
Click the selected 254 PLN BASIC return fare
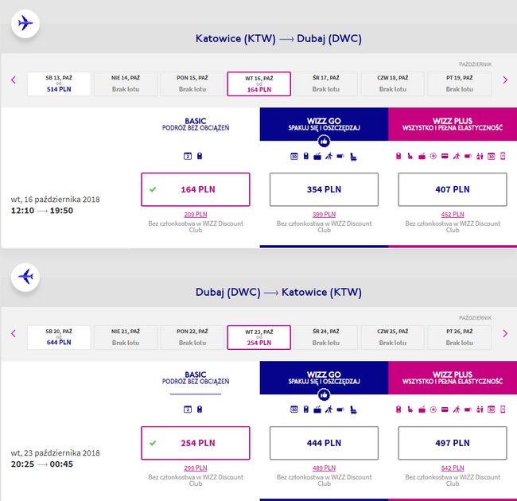[x=195, y=443]
